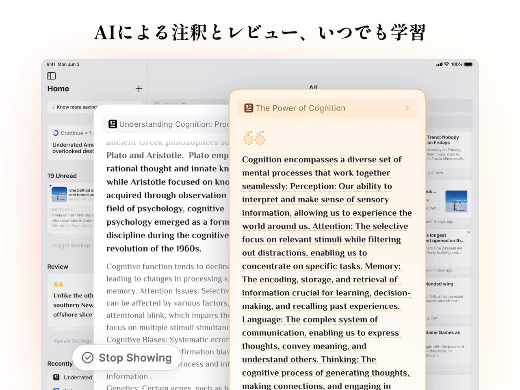Viewport: 520px width, 390px height.
Task: Click the Stop Showing button
Action: [x=127, y=357]
